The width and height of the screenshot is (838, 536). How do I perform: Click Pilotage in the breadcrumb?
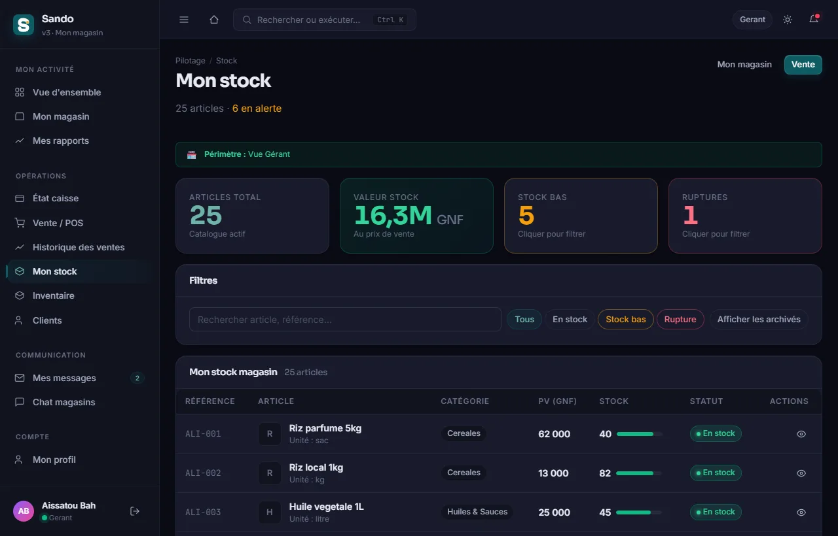191,61
